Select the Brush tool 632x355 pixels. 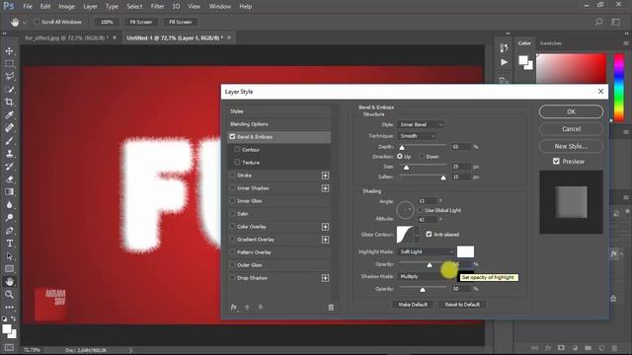tap(9, 141)
